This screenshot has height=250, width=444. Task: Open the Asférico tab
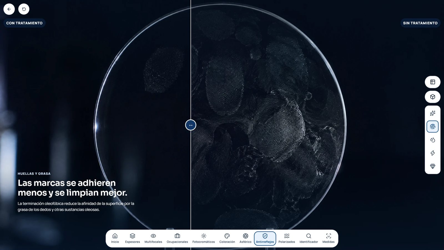point(245,238)
